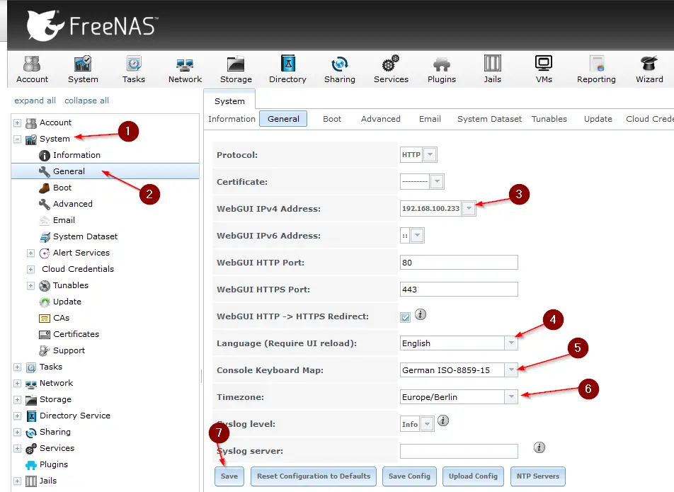The image size is (674, 492).
Task: Switch to the Information tab
Action: coord(232,119)
